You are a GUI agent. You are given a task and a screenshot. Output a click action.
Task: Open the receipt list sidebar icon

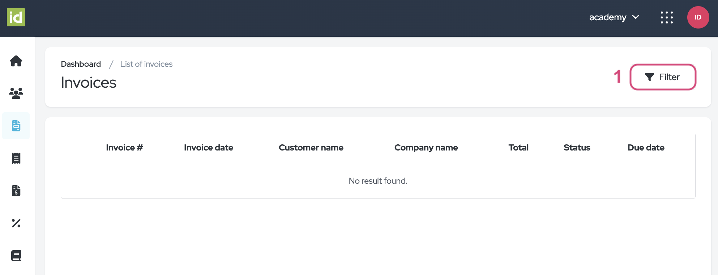(16, 158)
